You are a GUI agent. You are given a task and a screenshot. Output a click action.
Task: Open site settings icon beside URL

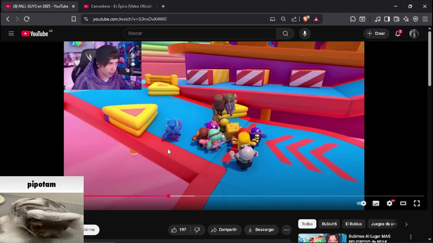point(86,19)
